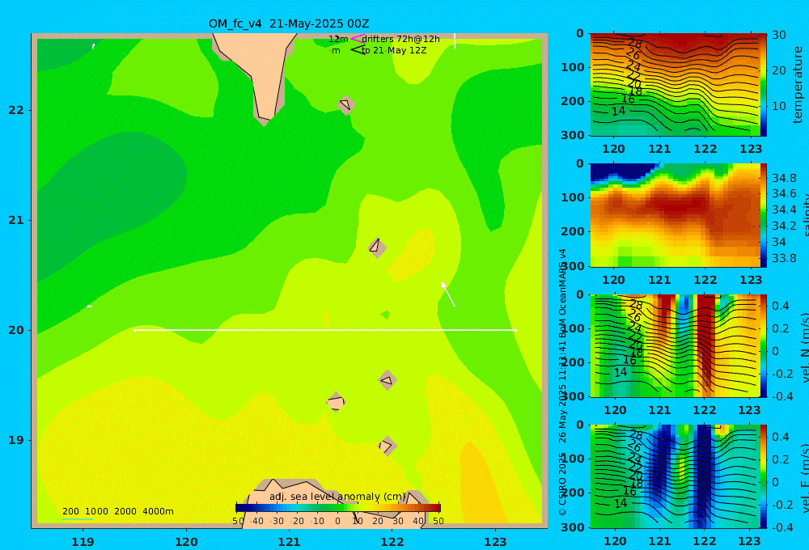Click the island marker just below 21°N
The width and height of the screenshot is (809, 550).
click(x=377, y=247)
